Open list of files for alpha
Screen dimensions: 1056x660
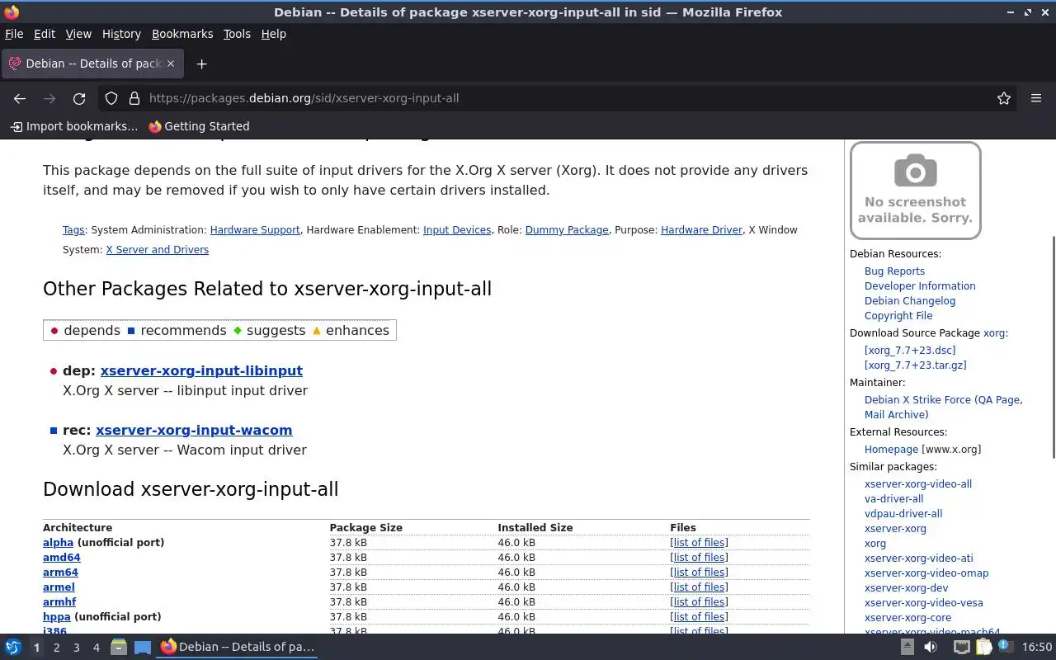pyautogui.click(x=699, y=543)
